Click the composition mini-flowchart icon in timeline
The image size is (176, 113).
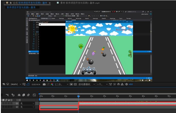[x=7, y=95]
